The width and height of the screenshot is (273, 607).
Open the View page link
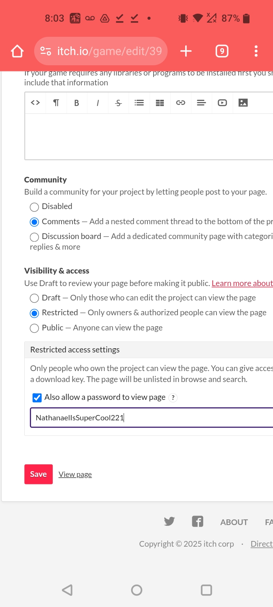(x=75, y=475)
